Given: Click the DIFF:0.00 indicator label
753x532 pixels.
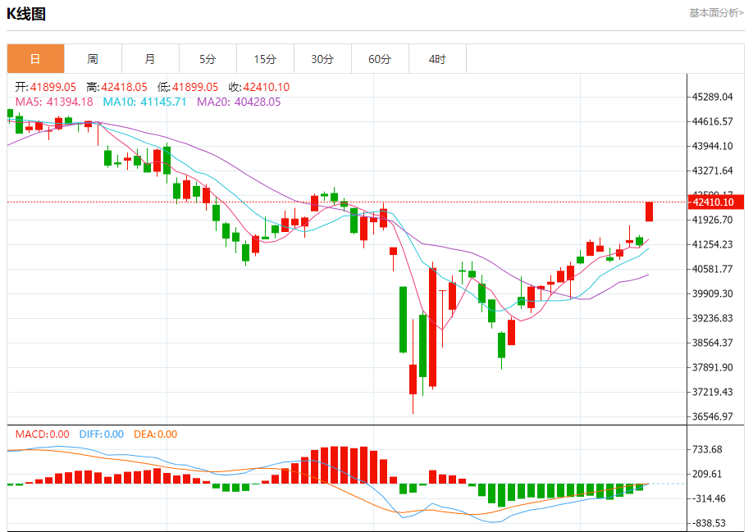Looking at the screenshot, I should [x=102, y=434].
